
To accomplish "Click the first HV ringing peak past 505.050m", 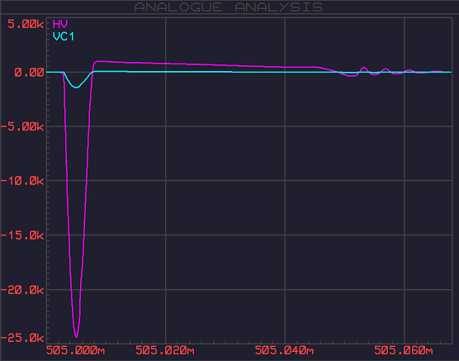I will [x=364, y=68].
